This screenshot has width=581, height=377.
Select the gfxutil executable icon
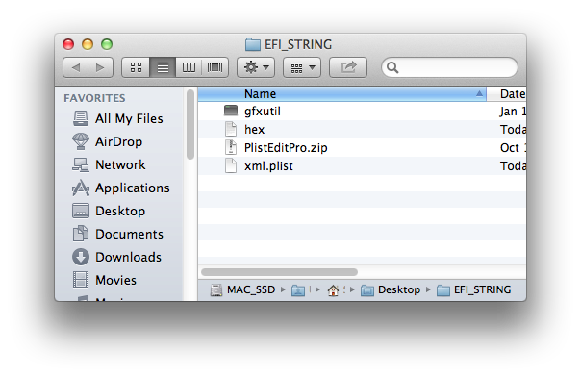[x=231, y=111]
